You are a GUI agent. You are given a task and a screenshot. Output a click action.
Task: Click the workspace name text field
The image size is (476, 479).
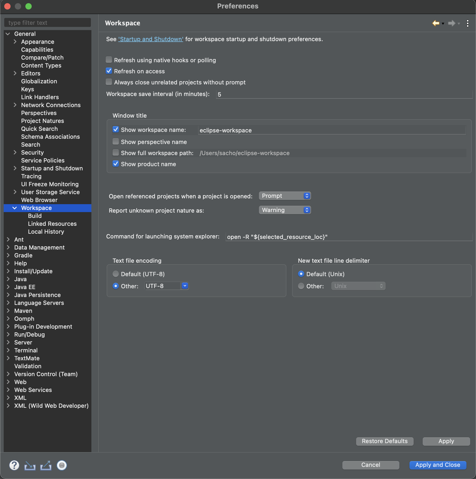coord(332,130)
